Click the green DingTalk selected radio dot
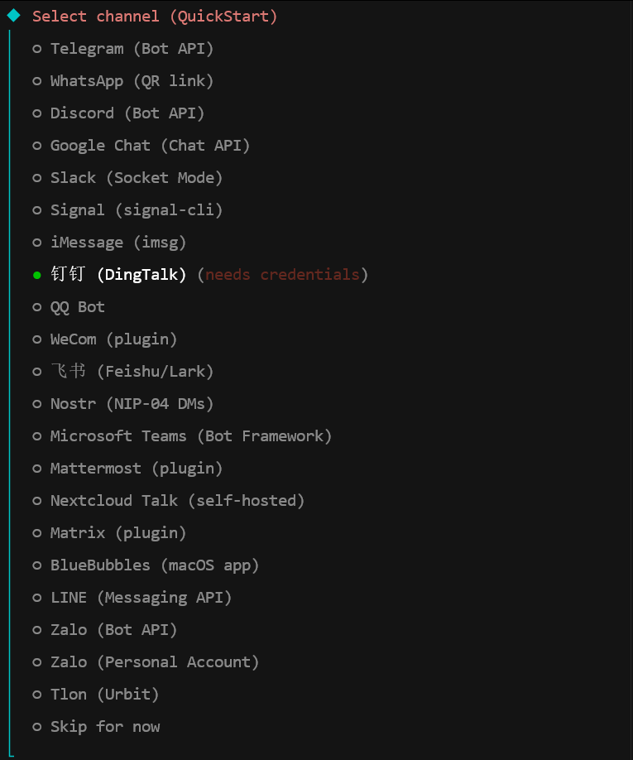Viewport: 633px width, 760px height. 37,275
